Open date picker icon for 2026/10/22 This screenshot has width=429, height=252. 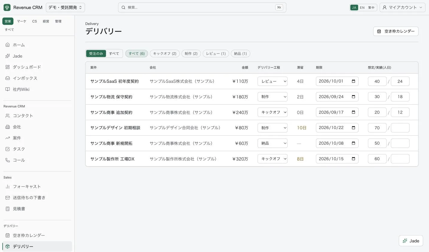(x=354, y=128)
